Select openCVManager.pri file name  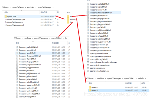[15, 25]
